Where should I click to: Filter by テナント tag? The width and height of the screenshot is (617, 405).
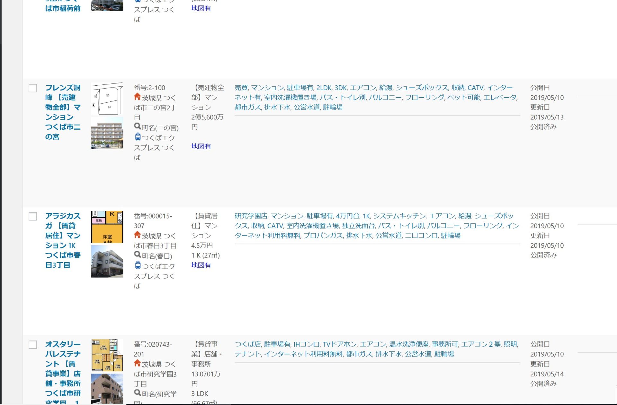pos(248,354)
